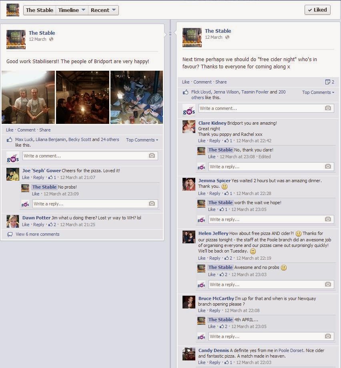Like Helen Jeffery's comment
The width and height of the screenshot is (341, 368).
click(202, 258)
